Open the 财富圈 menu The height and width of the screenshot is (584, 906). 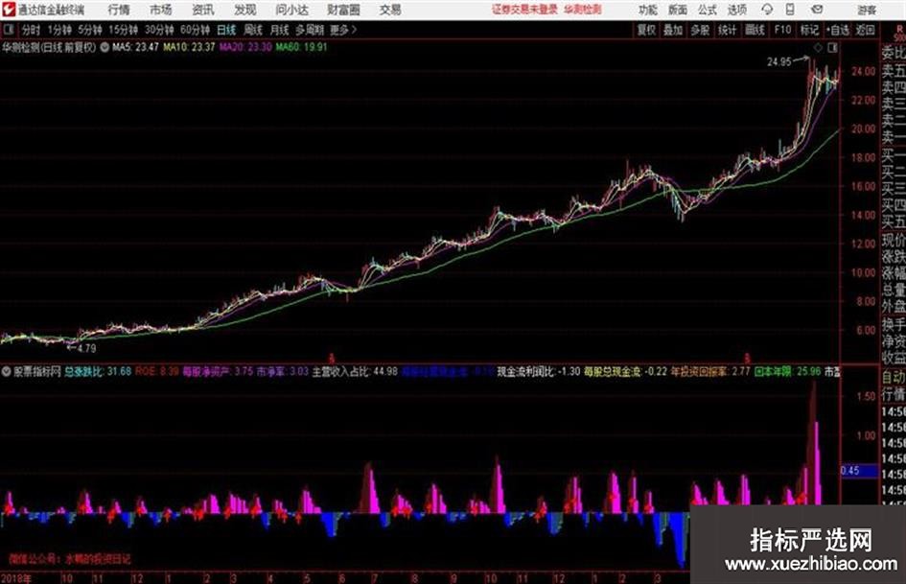343,10
